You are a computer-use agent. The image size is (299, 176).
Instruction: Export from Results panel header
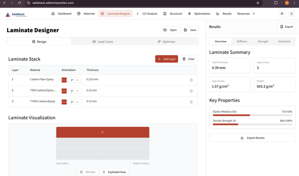[x=287, y=27]
